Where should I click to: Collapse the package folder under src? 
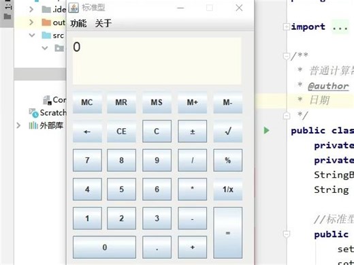45,48
